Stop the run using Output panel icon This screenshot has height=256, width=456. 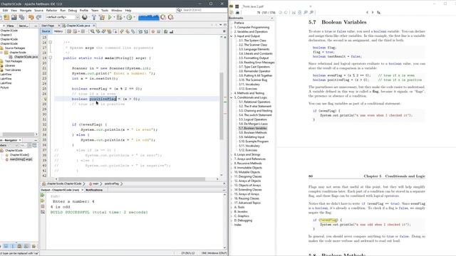(x=43, y=206)
